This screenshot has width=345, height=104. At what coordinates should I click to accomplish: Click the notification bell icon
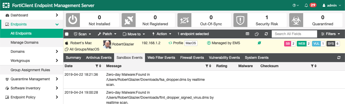click(306, 5)
